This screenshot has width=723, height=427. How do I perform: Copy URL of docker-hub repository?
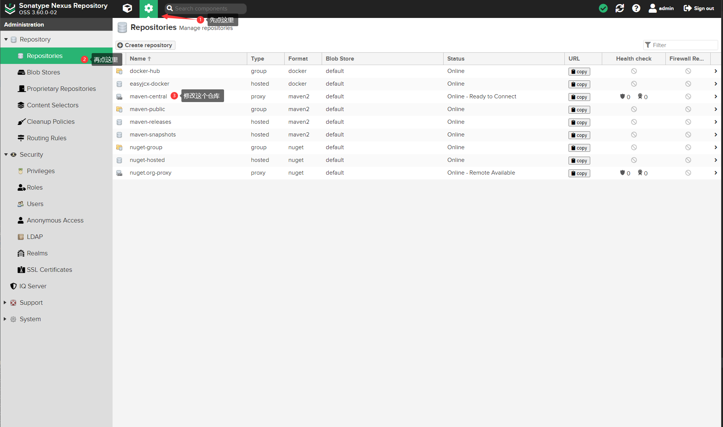click(579, 71)
